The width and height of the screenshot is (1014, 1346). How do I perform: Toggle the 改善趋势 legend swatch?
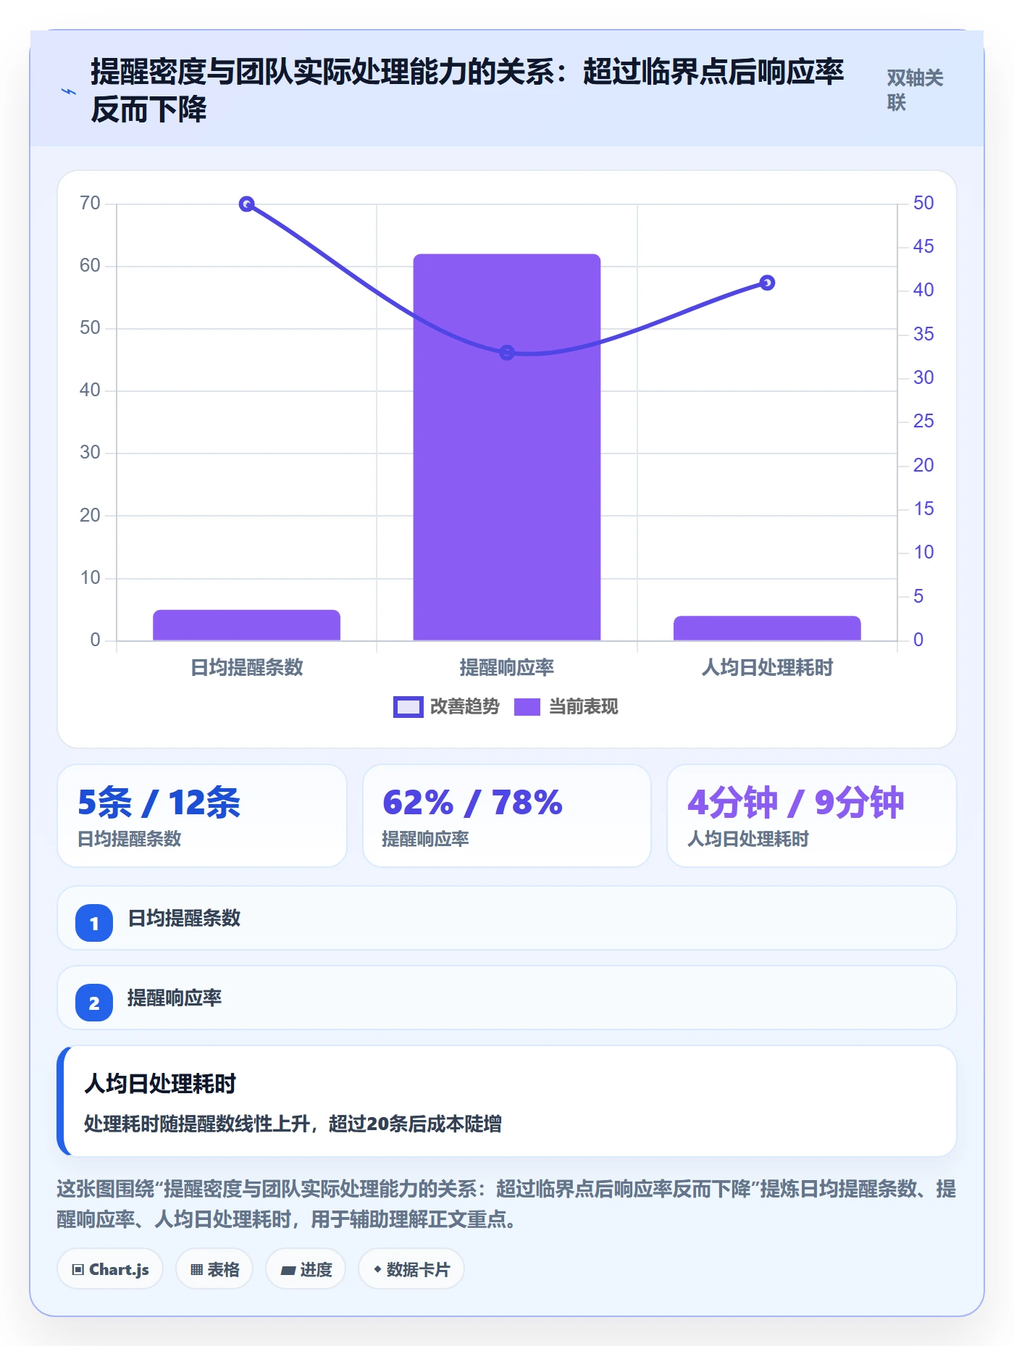[x=408, y=706]
